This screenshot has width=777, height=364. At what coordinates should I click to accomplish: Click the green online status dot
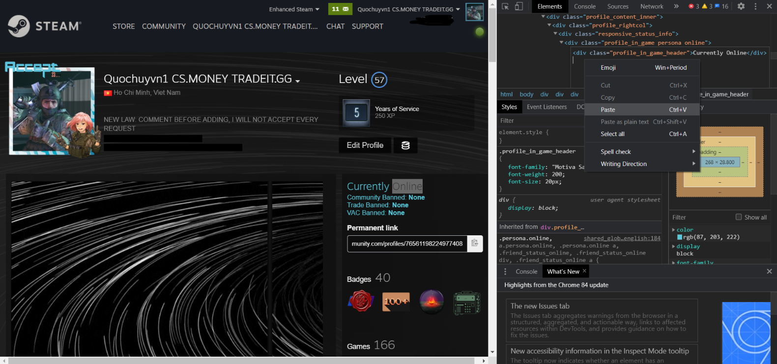pyautogui.click(x=480, y=32)
